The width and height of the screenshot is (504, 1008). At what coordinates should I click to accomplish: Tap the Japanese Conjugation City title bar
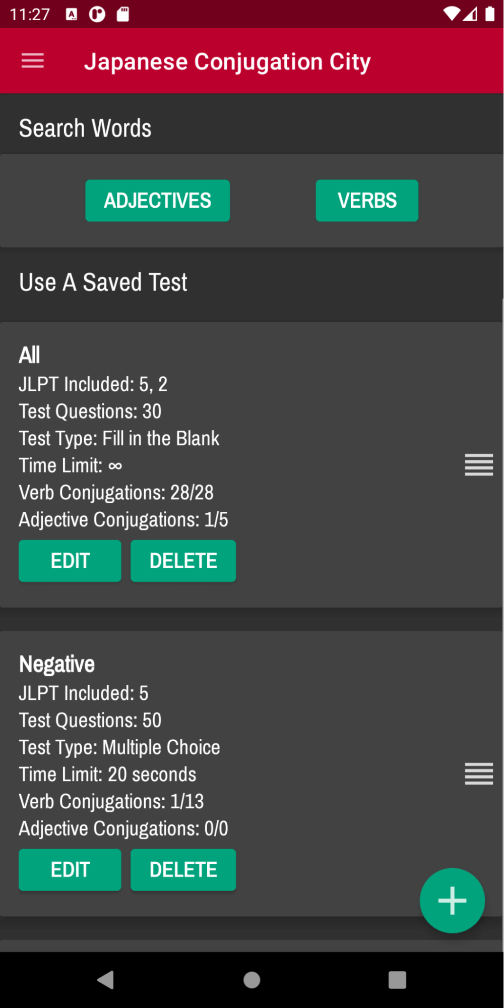[228, 61]
